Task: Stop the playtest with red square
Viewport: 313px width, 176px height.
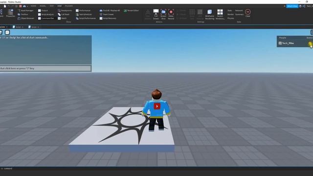Action: (21, 6)
